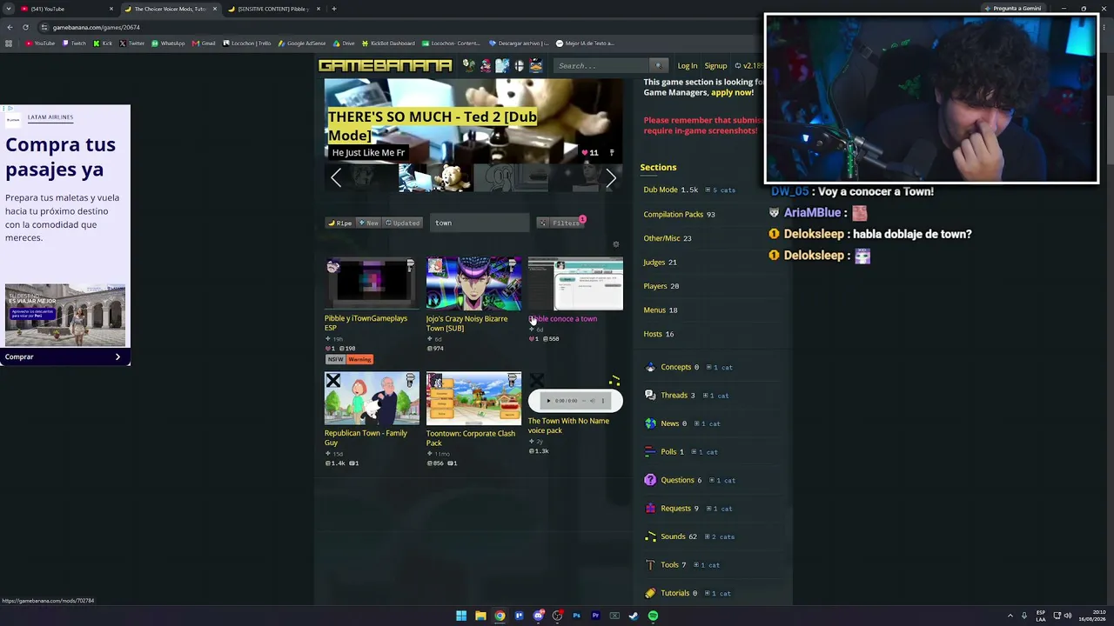Screen dimensions: 1114x626
Task: Open the Menus section
Action: tap(654, 310)
